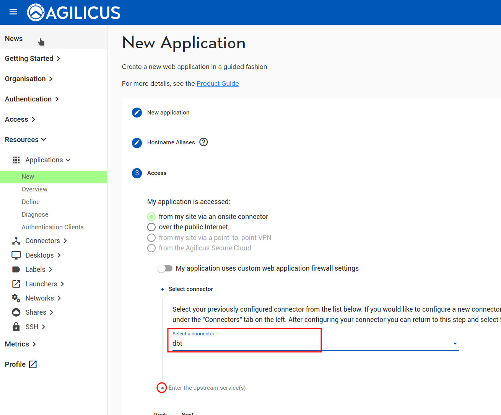Open the Select a connector dropdown
501x415 pixels.
[314, 343]
